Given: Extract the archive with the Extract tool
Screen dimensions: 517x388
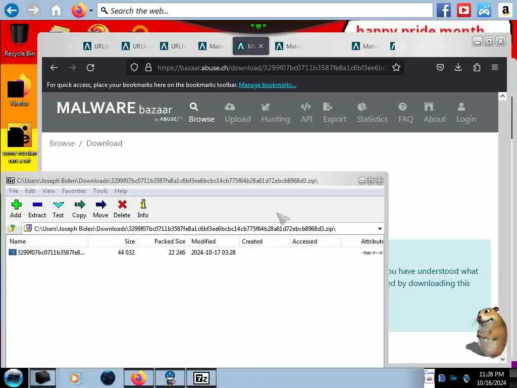Looking at the screenshot, I should tap(37, 209).
